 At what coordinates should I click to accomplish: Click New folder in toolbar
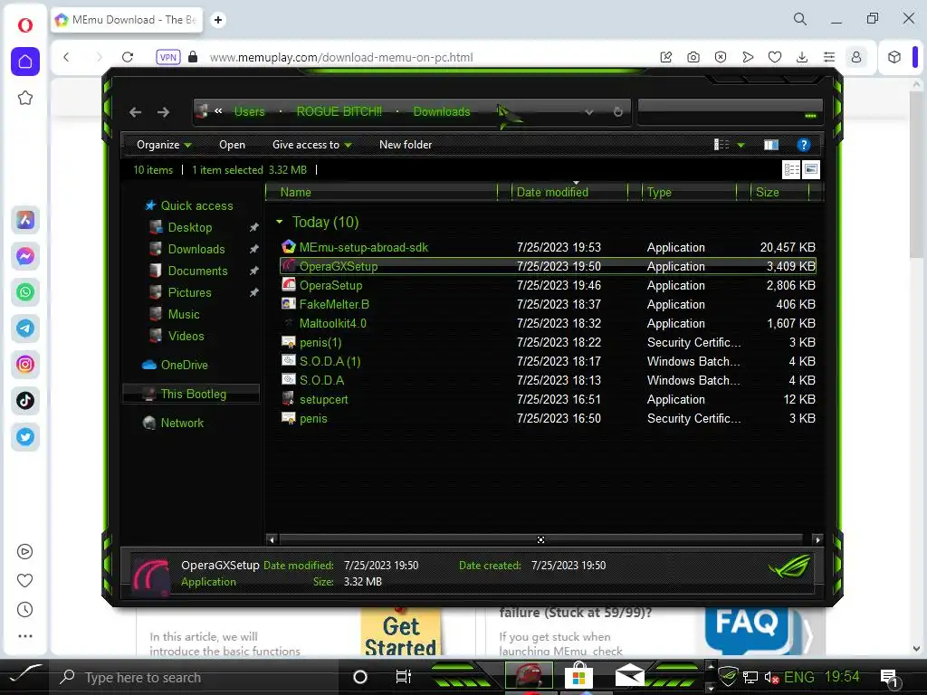coord(406,145)
